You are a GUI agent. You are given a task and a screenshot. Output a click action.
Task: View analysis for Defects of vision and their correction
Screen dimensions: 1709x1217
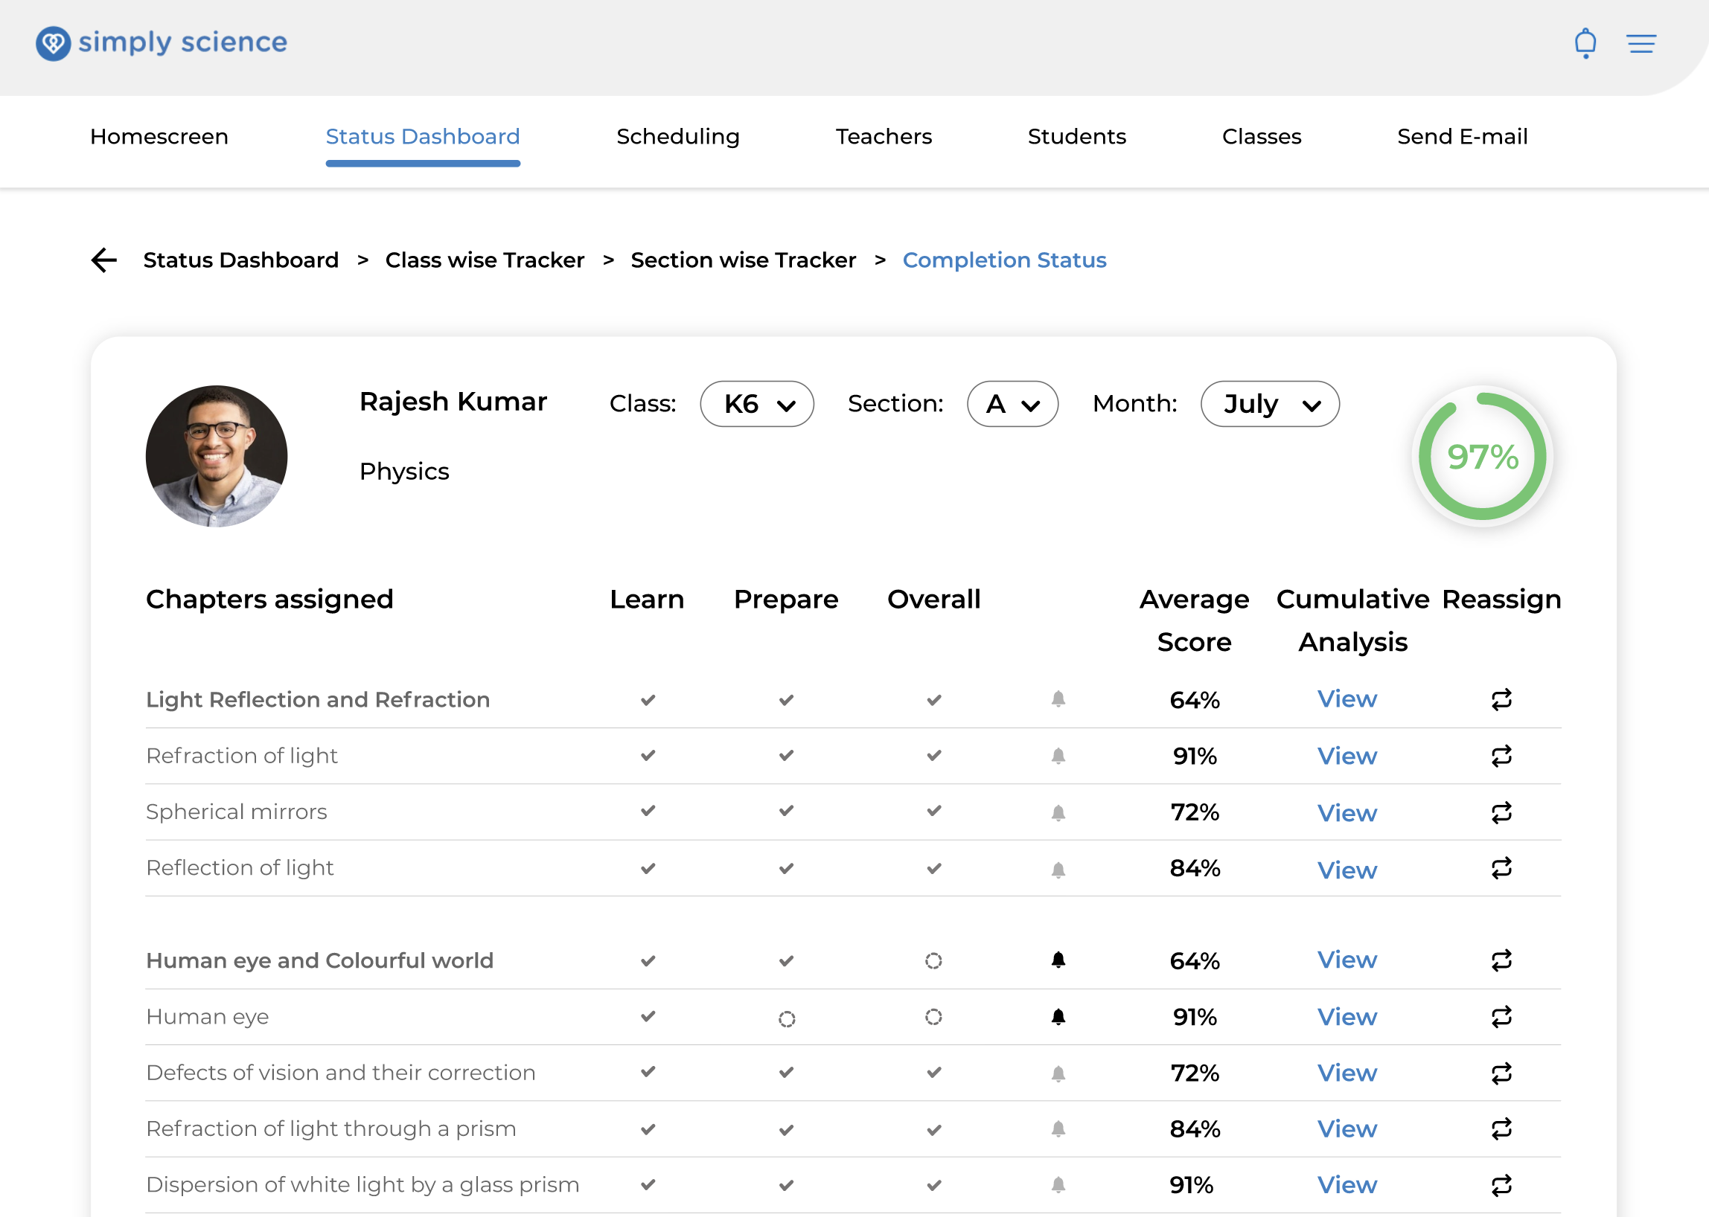pyautogui.click(x=1347, y=1073)
